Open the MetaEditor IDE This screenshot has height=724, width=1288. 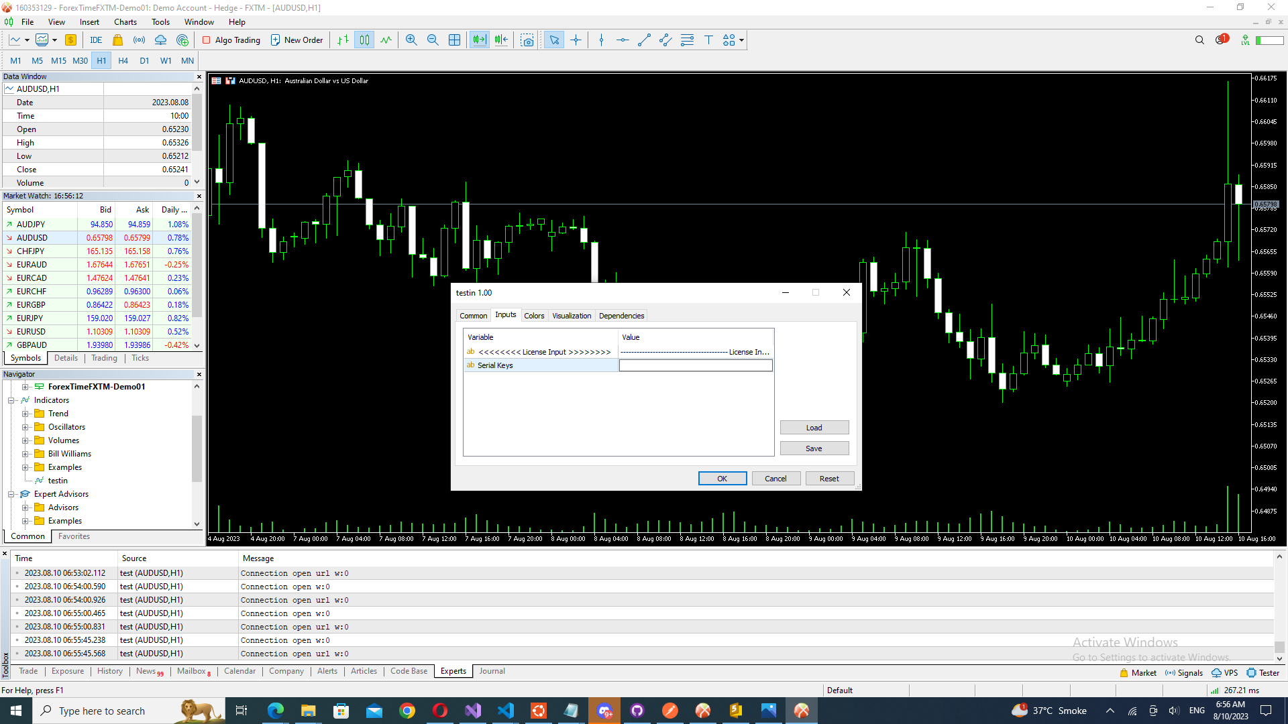(96, 40)
